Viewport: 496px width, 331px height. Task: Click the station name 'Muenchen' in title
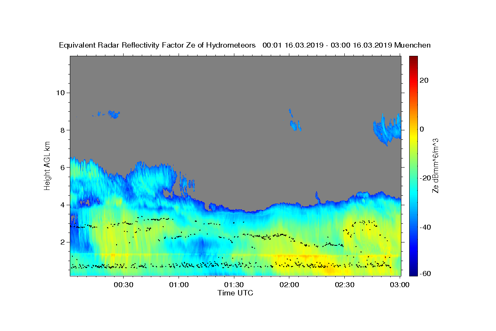pyautogui.click(x=413, y=46)
